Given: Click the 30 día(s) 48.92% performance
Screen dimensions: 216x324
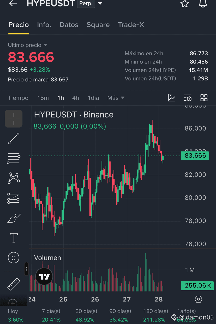Looking at the screenshot, I should tap(86, 315).
